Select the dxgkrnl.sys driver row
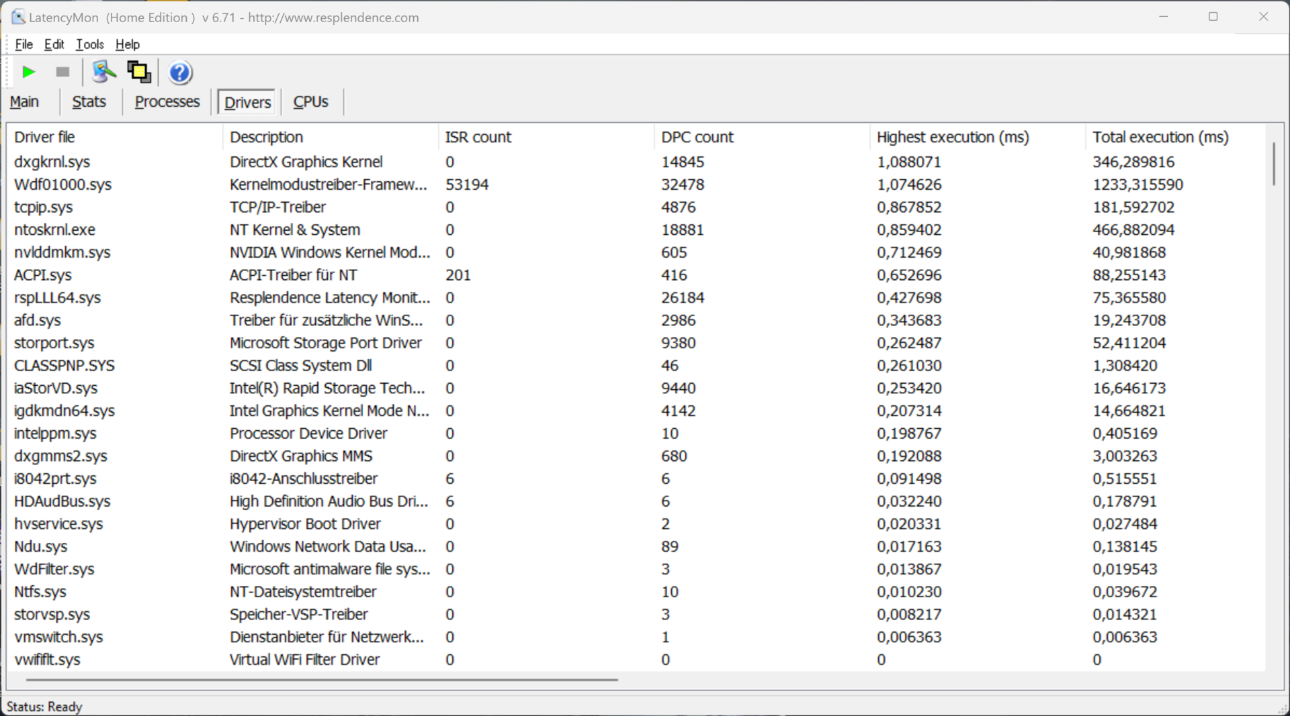The width and height of the screenshot is (1290, 716). (52, 162)
